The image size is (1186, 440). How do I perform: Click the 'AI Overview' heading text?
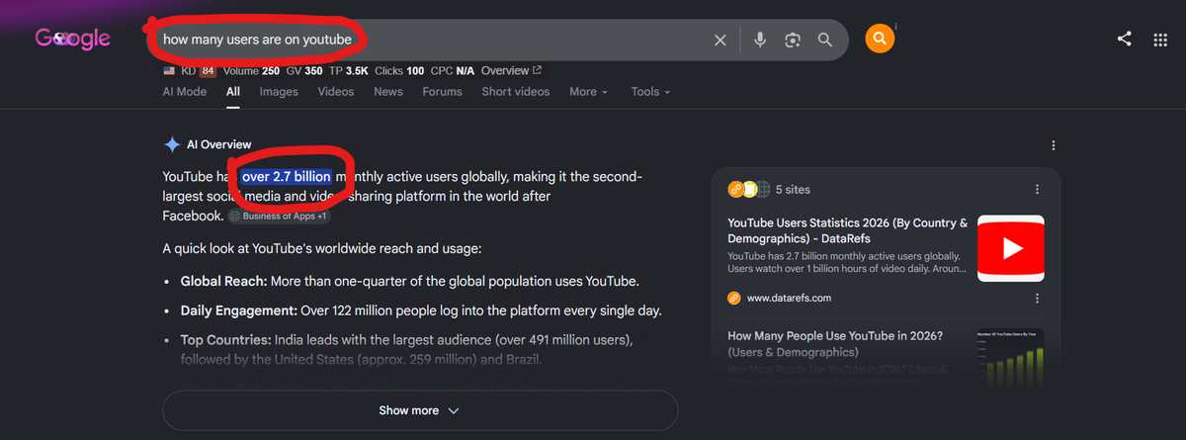(x=218, y=144)
